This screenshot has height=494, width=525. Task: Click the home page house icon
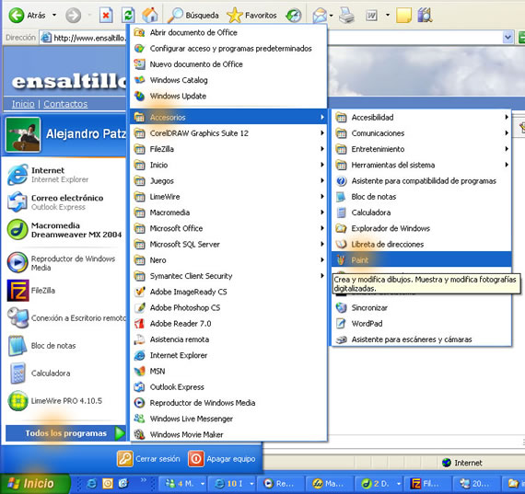(x=149, y=15)
